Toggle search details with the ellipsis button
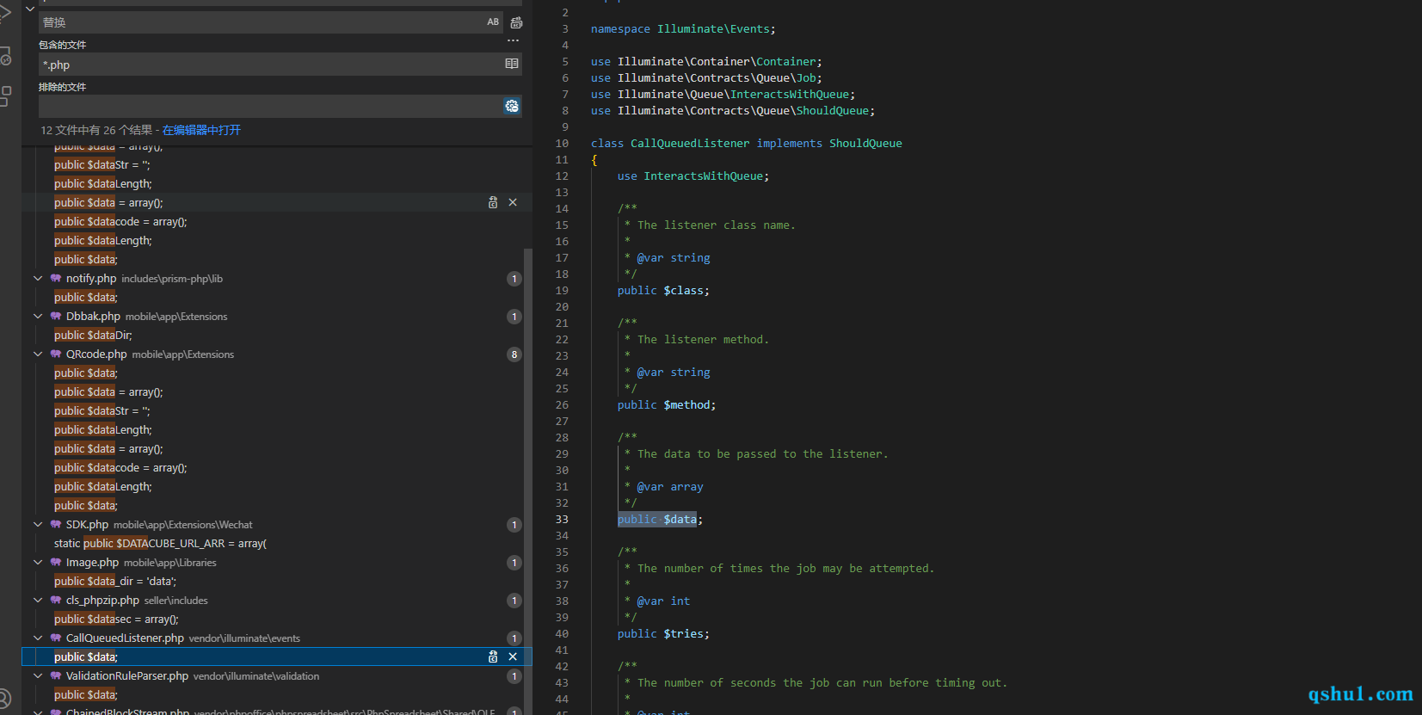This screenshot has width=1422, height=715. pos(513,41)
